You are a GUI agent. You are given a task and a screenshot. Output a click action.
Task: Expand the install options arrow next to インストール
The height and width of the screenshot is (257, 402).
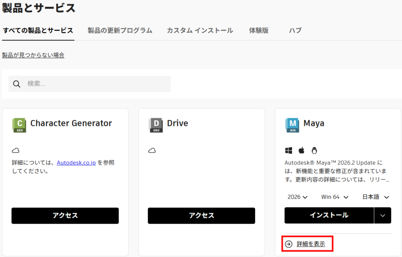click(x=383, y=215)
